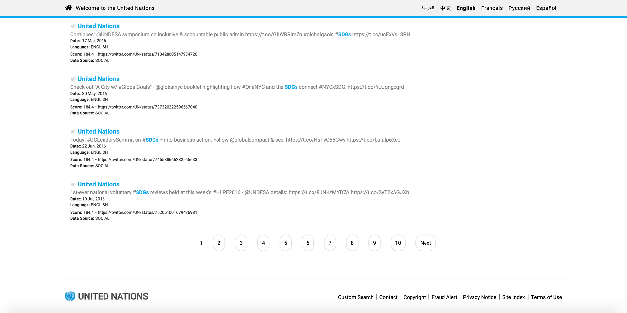Switch language to Español
The width and height of the screenshot is (627, 313).
click(546, 8)
